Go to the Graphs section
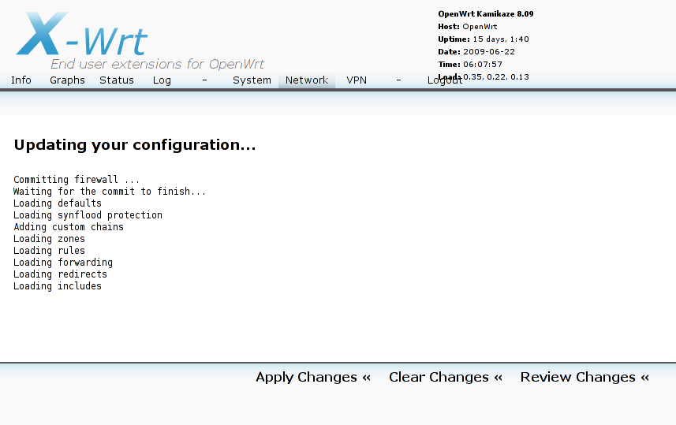 67,80
